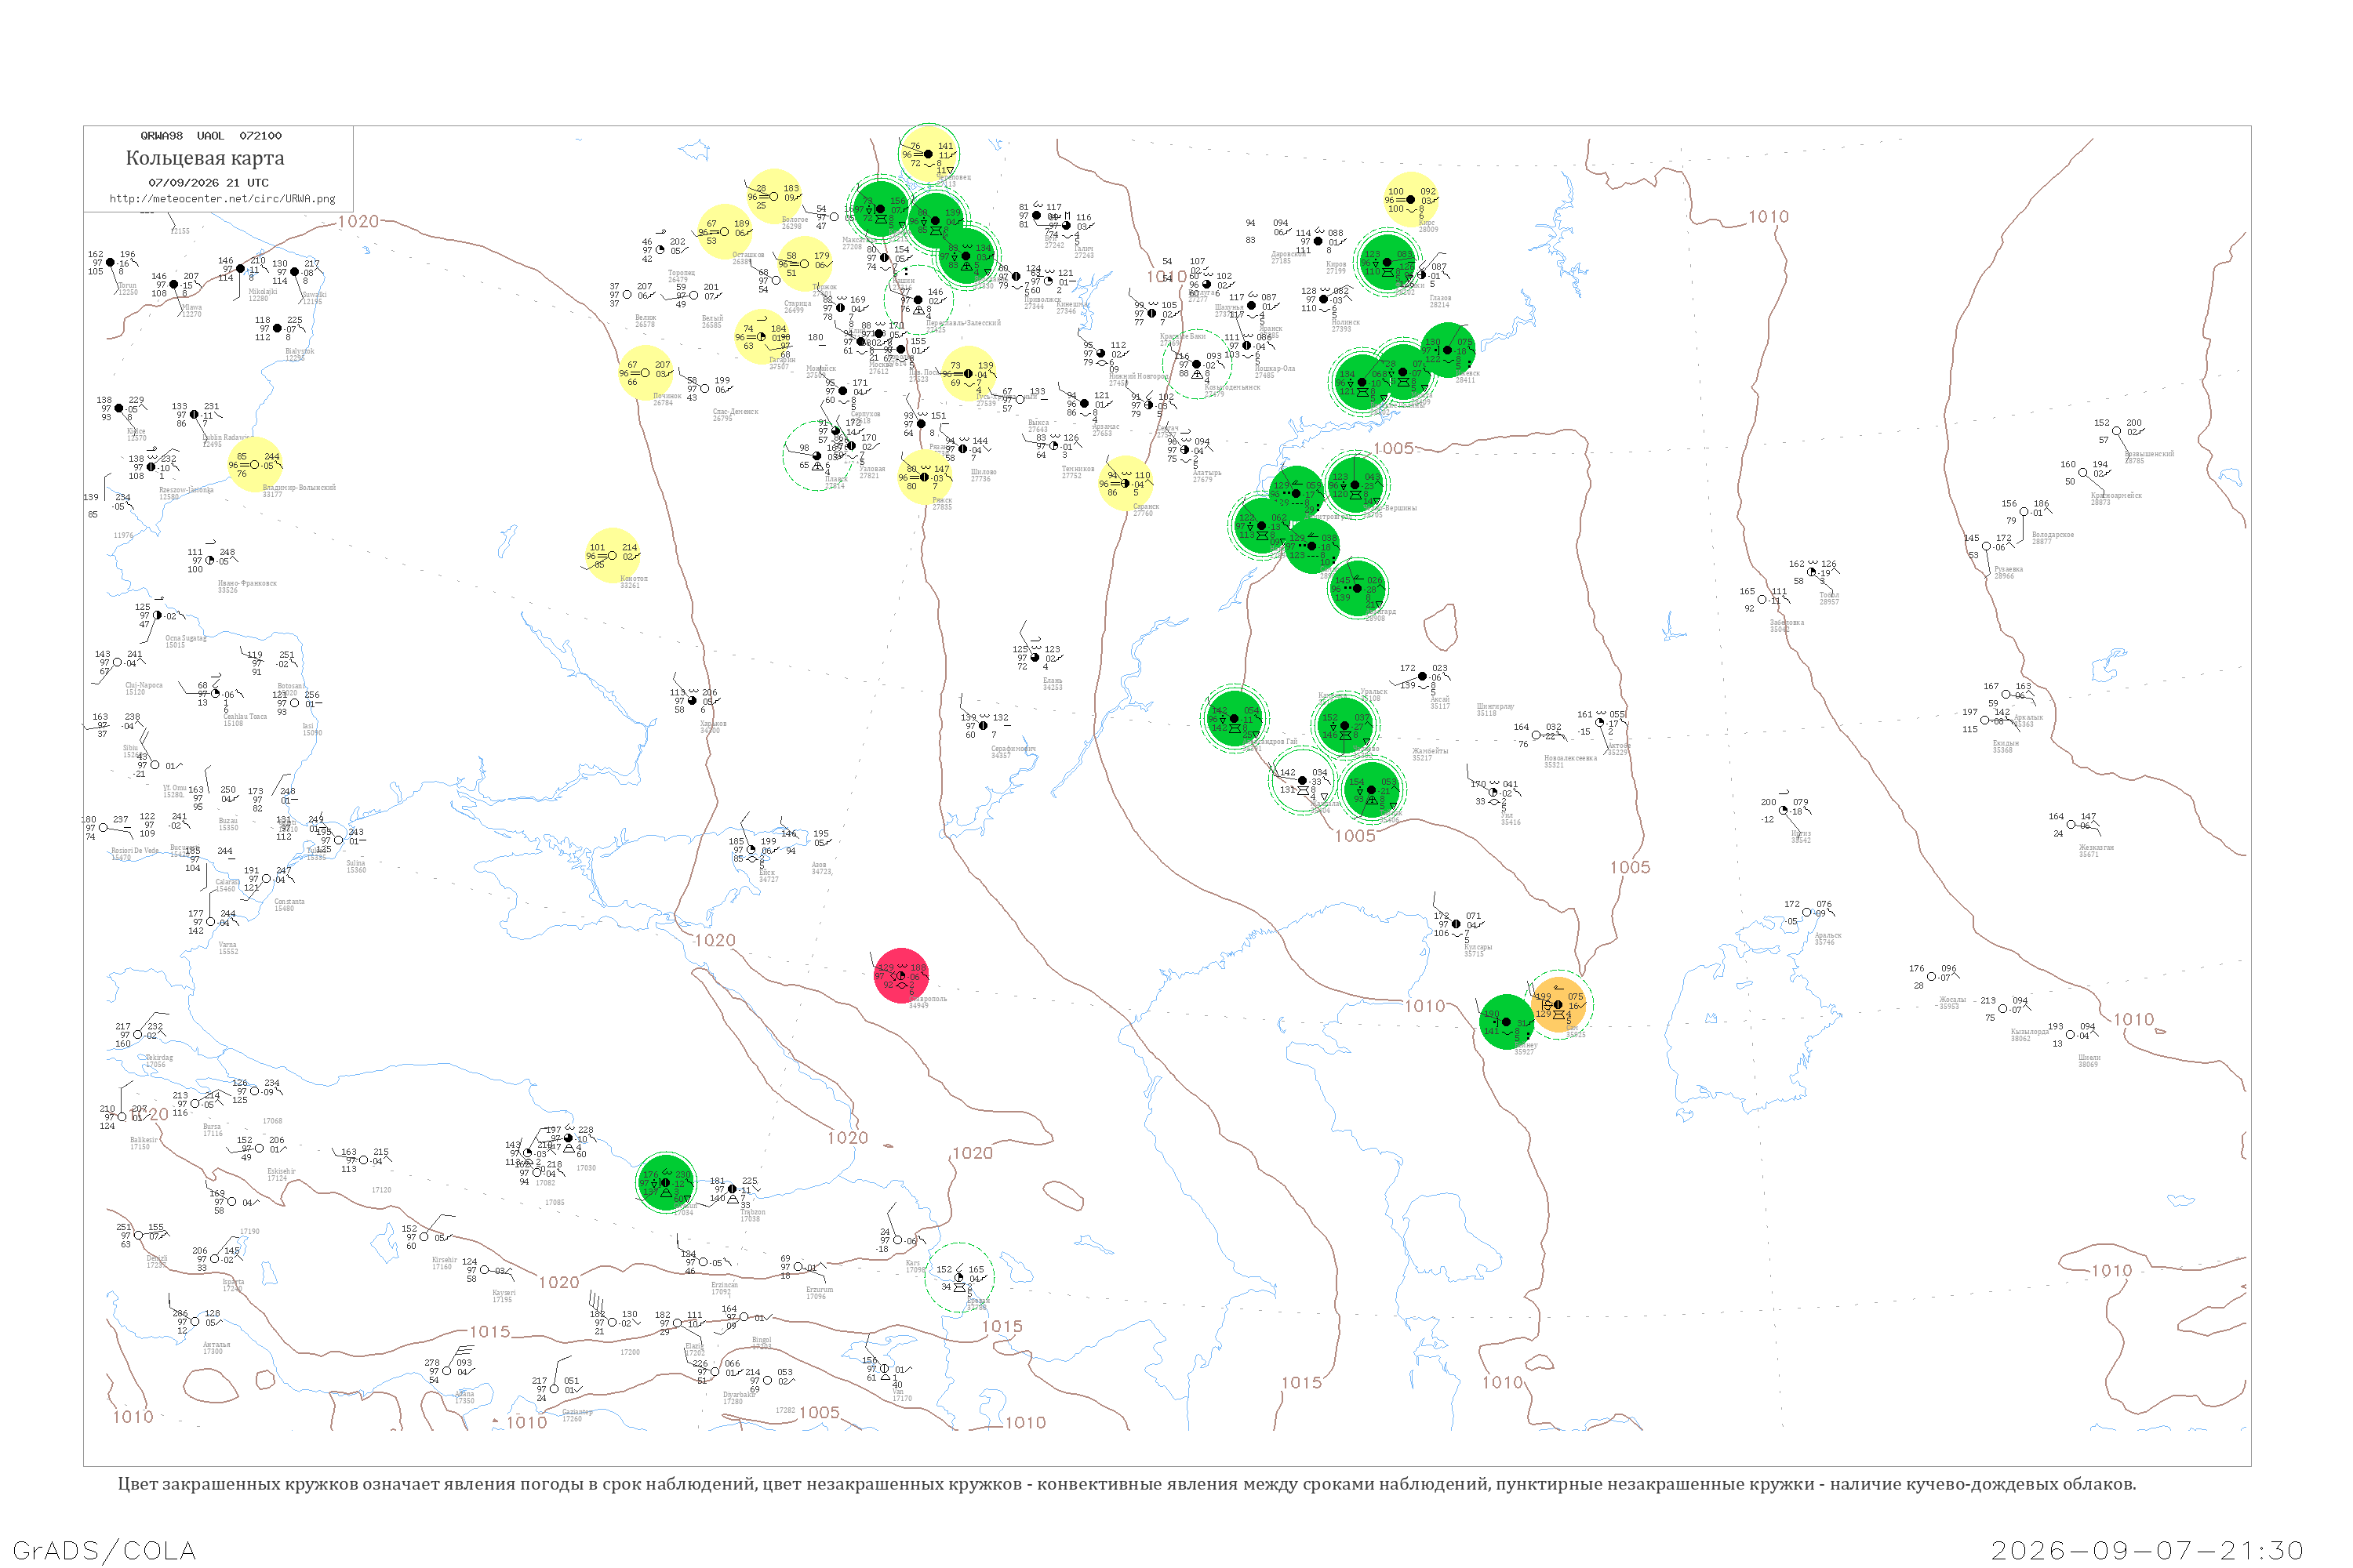Image resolution: width=2353 pixels, height=1568 pixels.
Task: Select the yellow Череповец station circle
Action: tap(929, 154)
